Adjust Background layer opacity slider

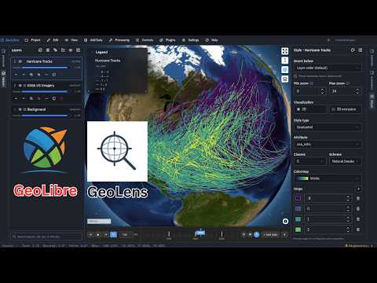[45, 116]
